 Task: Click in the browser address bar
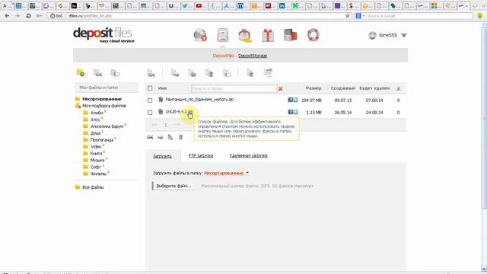coord(205,15)
